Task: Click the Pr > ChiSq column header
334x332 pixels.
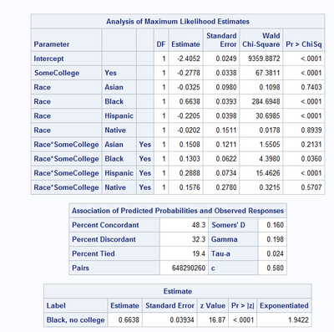Action: click(304, 44)
